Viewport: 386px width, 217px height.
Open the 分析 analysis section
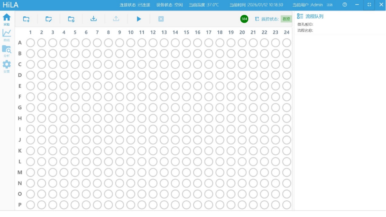click(7, 51)
